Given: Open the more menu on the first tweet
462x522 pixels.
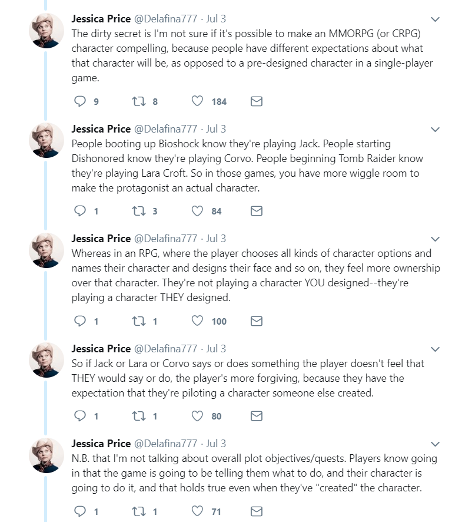Looking at the screenshot, I should click(x=435, y=19).
